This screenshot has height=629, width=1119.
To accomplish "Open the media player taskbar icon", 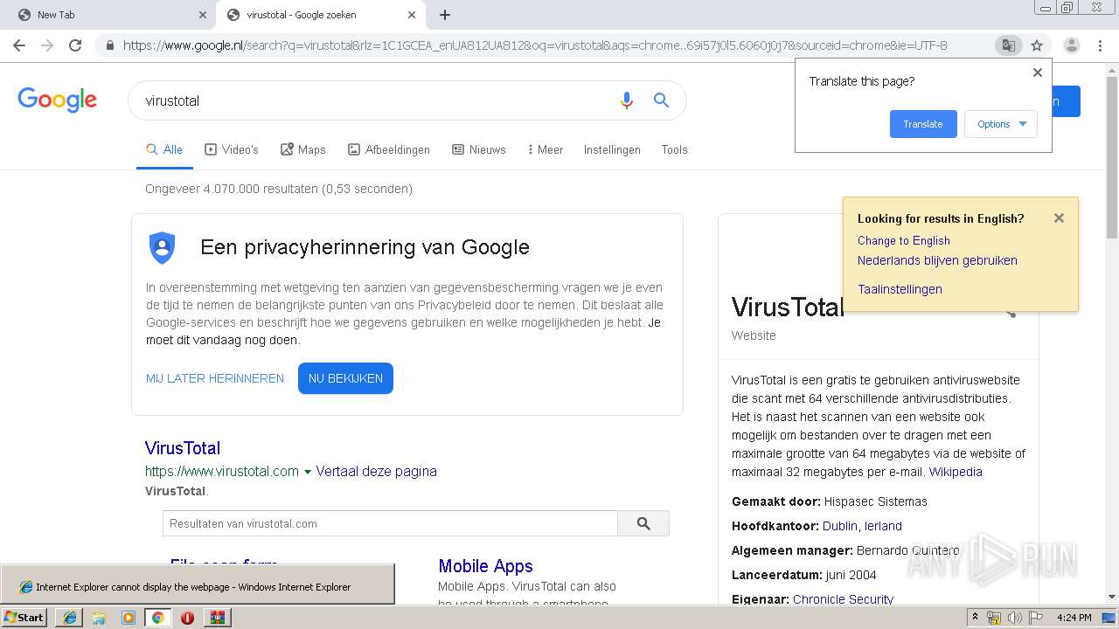I will click(129, 617).
